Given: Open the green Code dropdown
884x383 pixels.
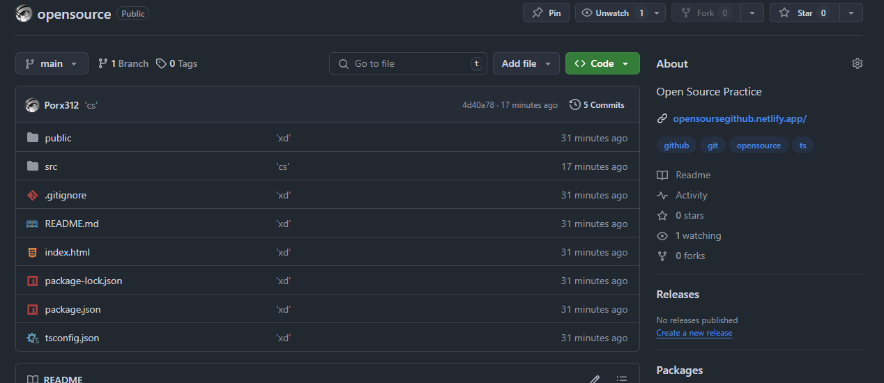Looking at the screenshot, I should [x=602, y=63].
